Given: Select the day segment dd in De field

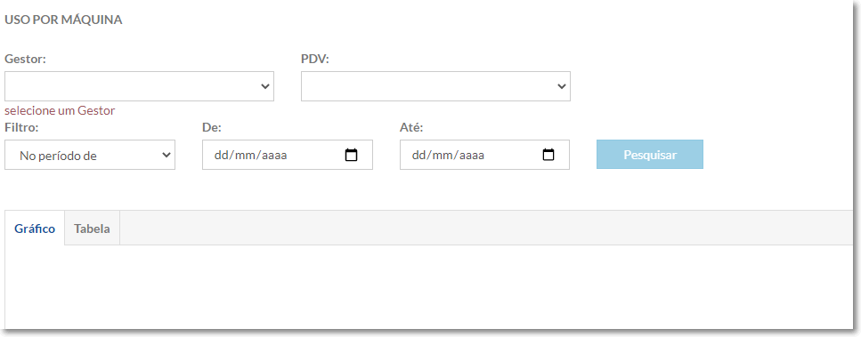Looking at the screenshot, I should [220, 156].
